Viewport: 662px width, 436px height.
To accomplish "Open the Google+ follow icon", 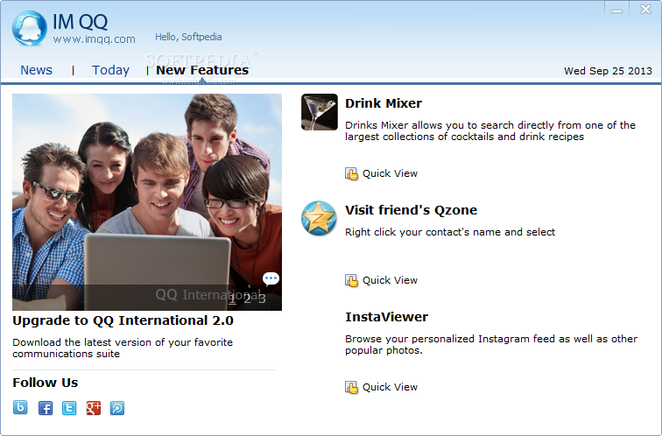I will [x=94, y=408].
